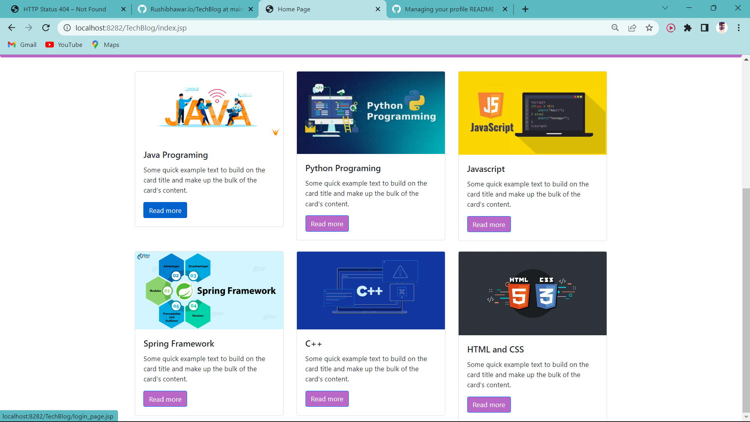Bookmark this page with the star icon
The width and height of the screenshot is (750, 422).
coord(649,28)
